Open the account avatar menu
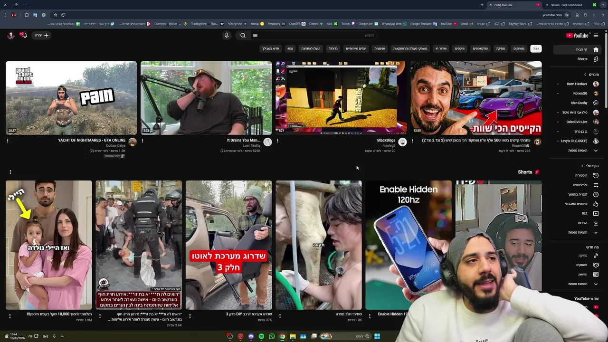This screenshot has height=342, width=608. pos(10,35)
